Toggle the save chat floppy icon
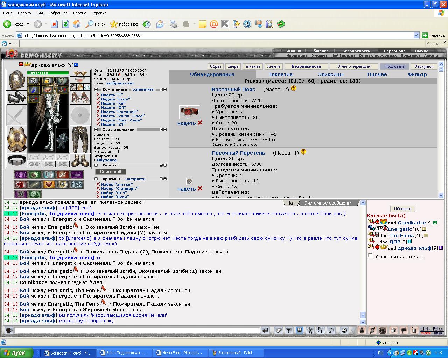448x358 pixels. pyautogui.click(x=300, y=330)
